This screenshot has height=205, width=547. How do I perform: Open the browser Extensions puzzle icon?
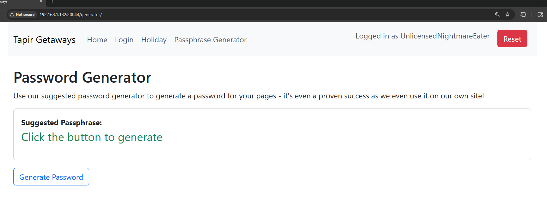(523, 15)
